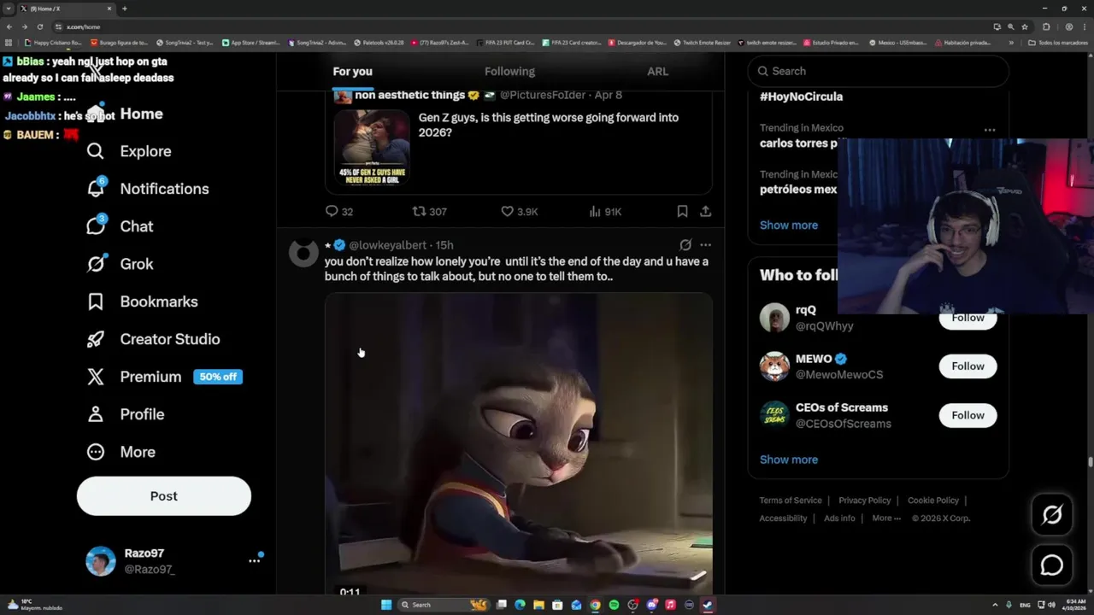
Task: Bookmark this page with star icon
Action: [x=1026, y=26]
